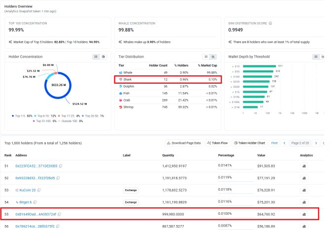This screenshot has width=335, height=230.
Task: Click the donut chart center $633.26 M
Action: point(59,85)
